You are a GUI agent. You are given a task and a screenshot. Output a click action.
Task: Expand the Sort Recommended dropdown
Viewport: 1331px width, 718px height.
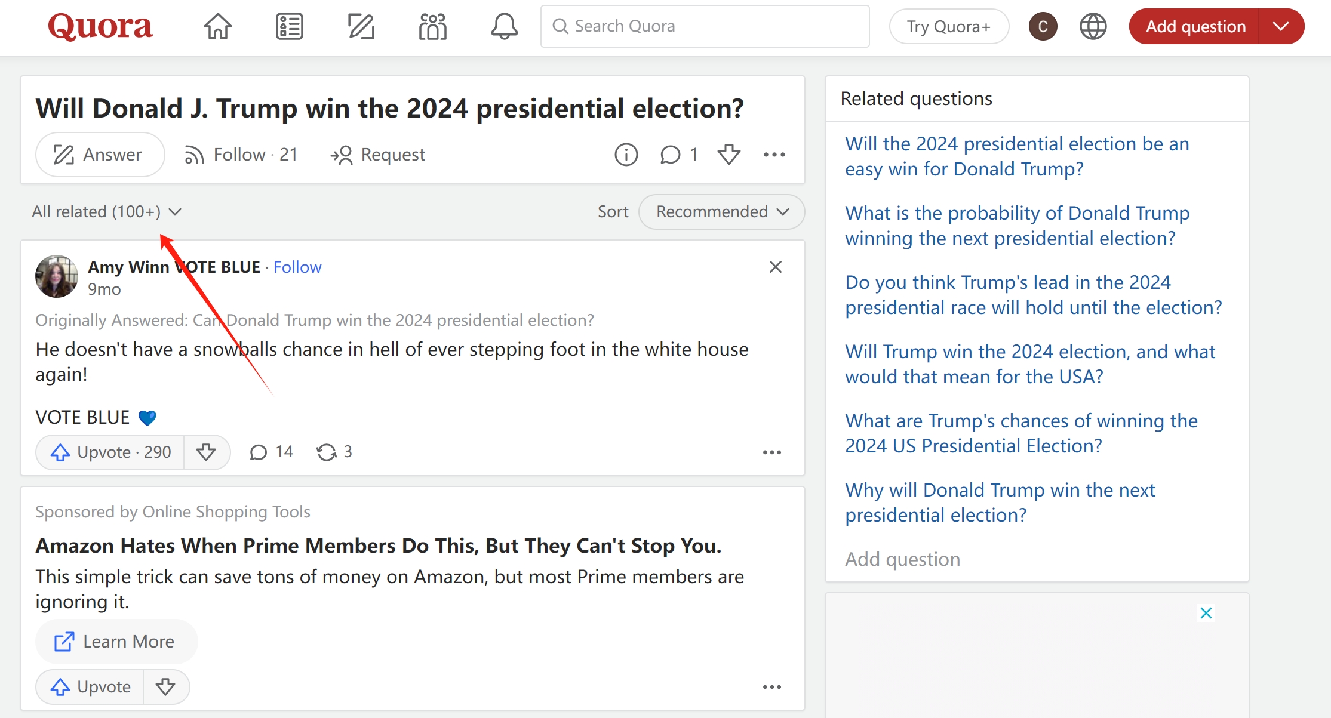(719, 211)
